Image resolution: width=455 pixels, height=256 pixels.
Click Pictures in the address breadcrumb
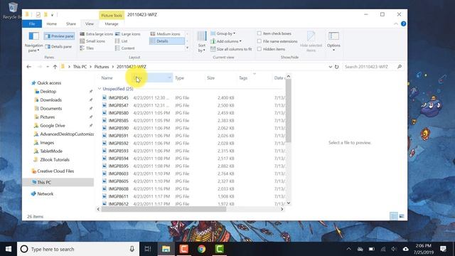102,67
